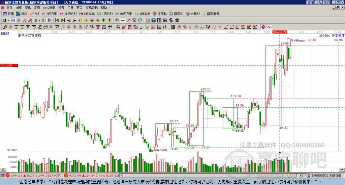345x185 pixels.
Task: Open the 文件 menu
Action: [x=9, y=8]
